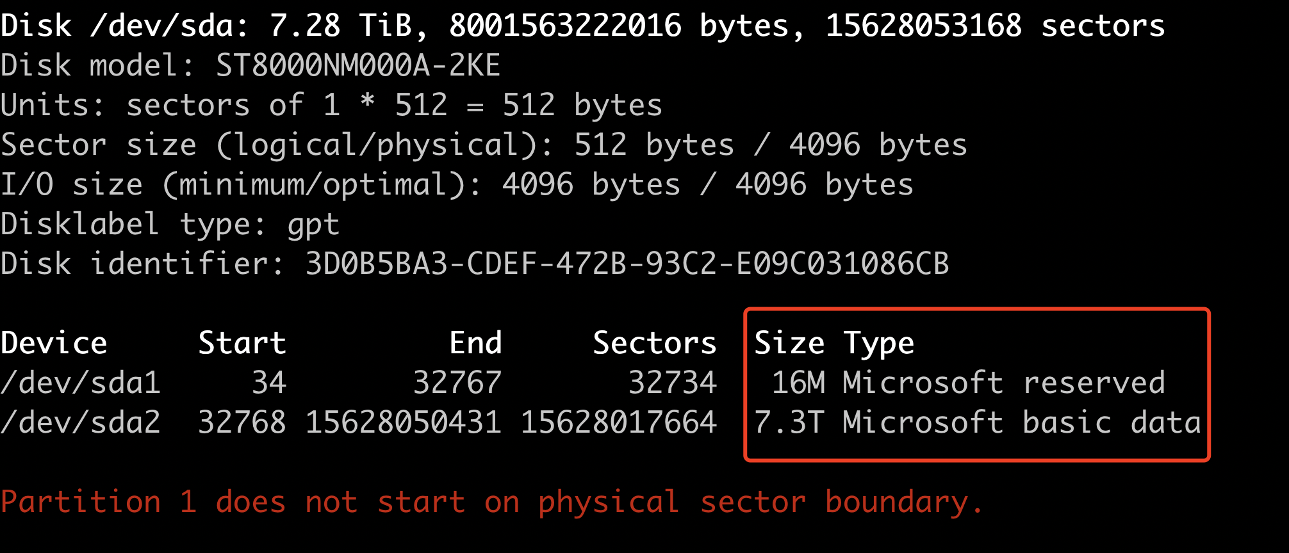Viewport: 1289px width, 553px height.
Task: Click the /dev/sda1 device entry
Action: click(x=81, y=383)
